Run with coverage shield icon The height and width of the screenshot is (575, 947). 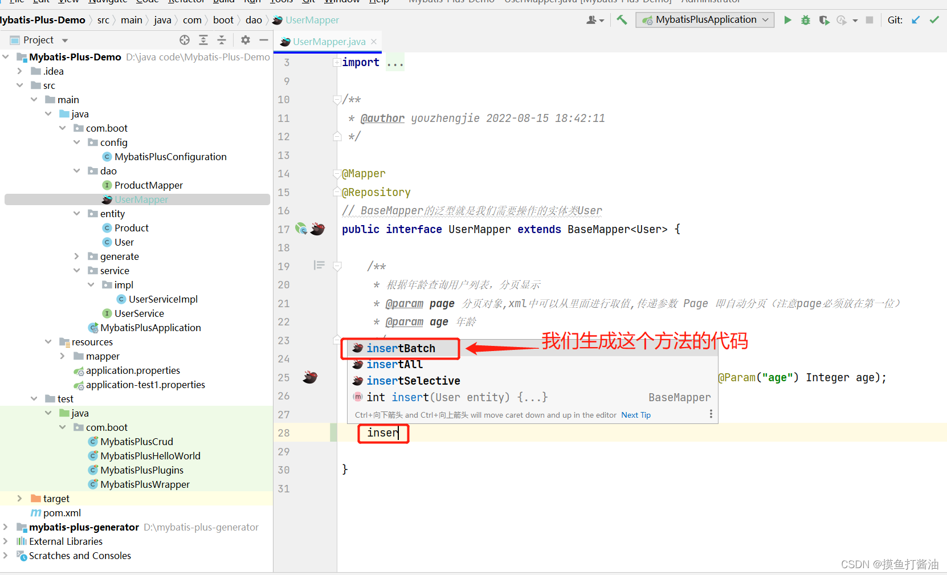click(824, 20)
